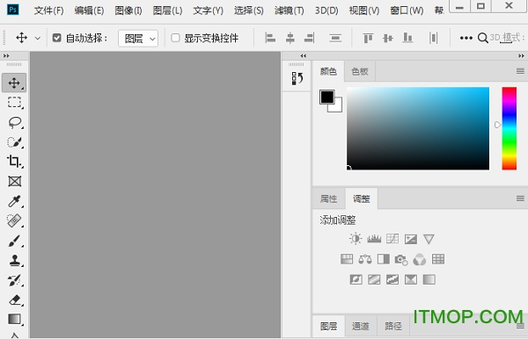Align vertical centers in options bar
Screen dimensions: 528x339
point(388,38)
